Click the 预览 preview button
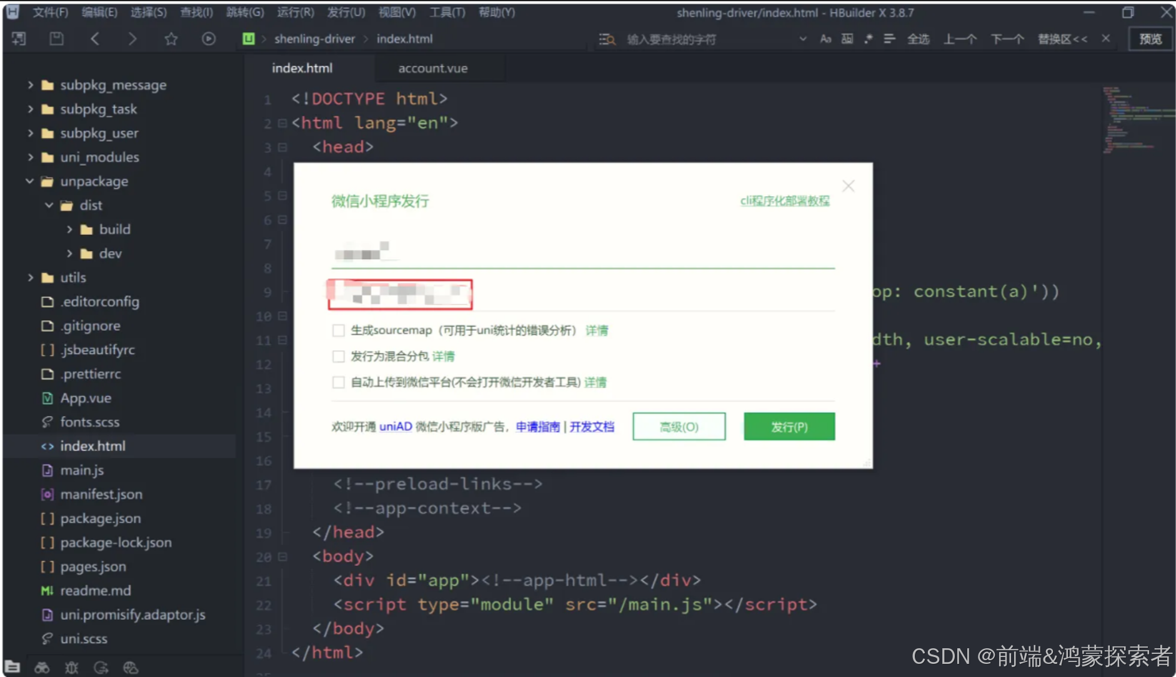 [1150, 39]
